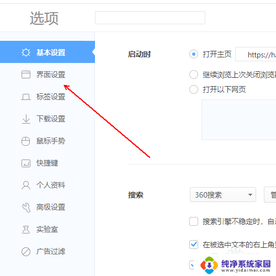Click the tab icon beside 标签设置

coord(26,97)
